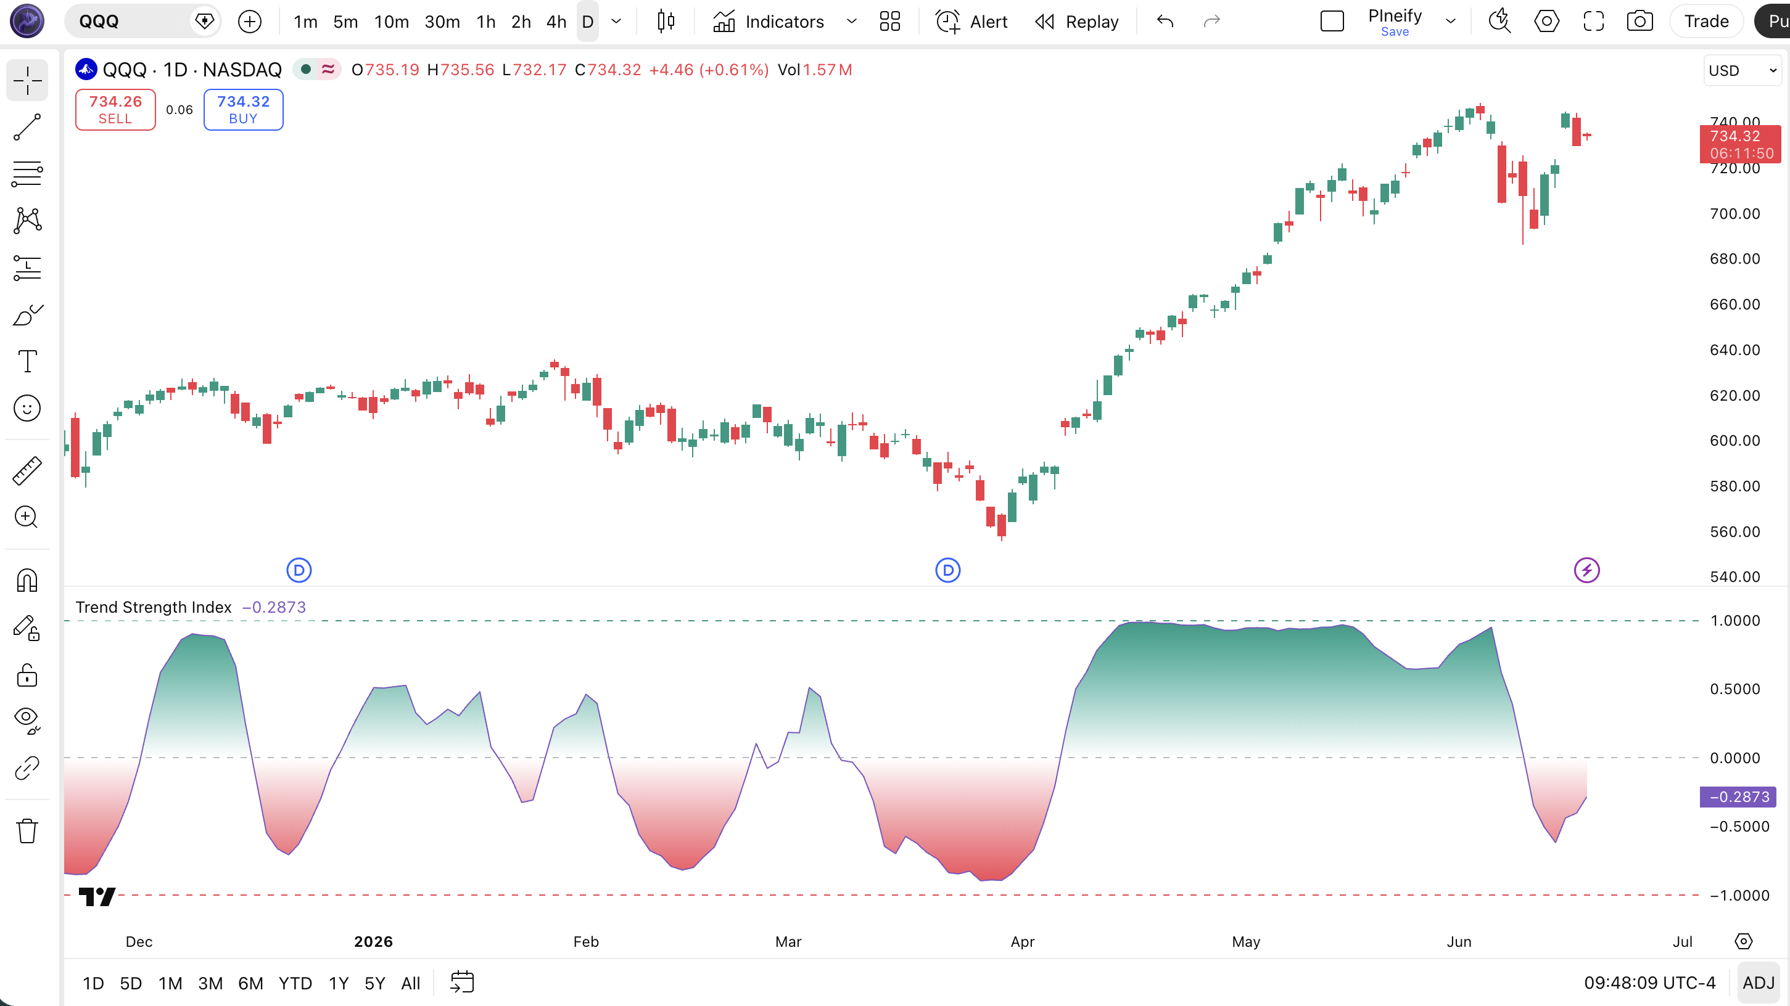Click the PIneify layout Save button
Image resolution: width=1790 pixels, height=1006 pixels.
(x=1395, y=32)
